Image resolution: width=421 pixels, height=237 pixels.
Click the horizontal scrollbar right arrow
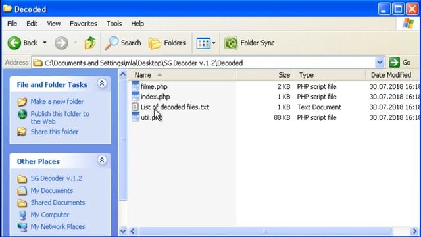(x=414, y=231)
